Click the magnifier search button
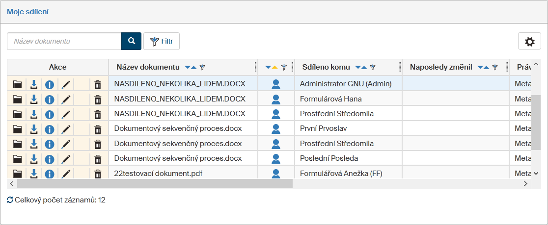This screenshot has width=548, height=225. click(131, 41)
